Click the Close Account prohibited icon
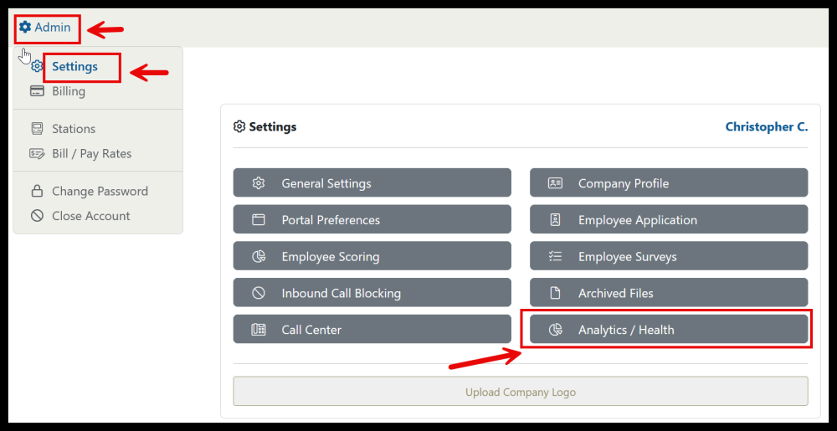 pyautogui.click(x=37, y=216)
